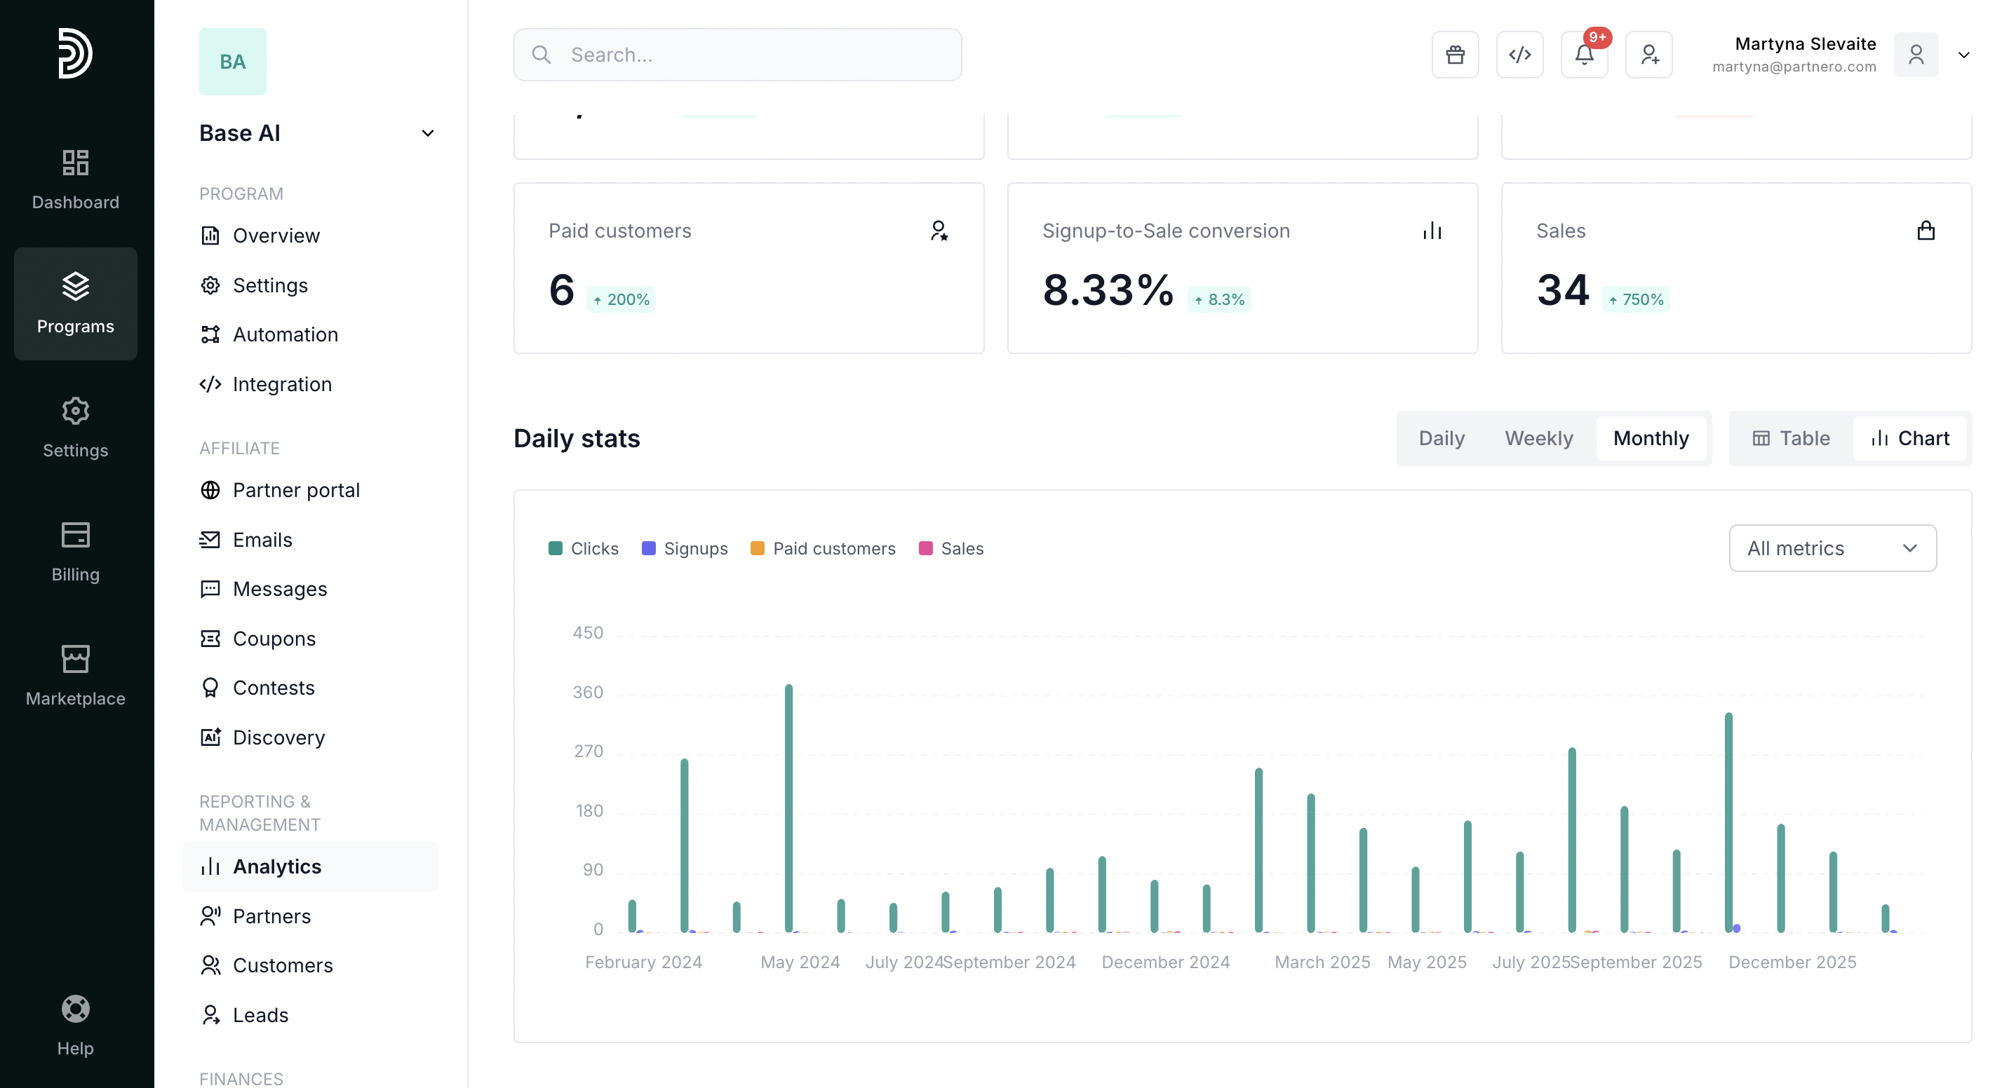Click into the Search field
This screenshot has height=1088, width=2016.
(737, 55)
